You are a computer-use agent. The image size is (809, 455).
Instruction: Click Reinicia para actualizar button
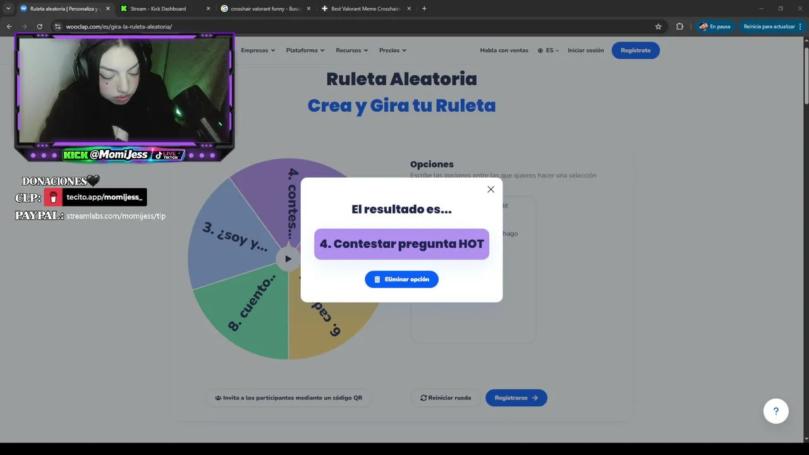(x=772, y=27)
